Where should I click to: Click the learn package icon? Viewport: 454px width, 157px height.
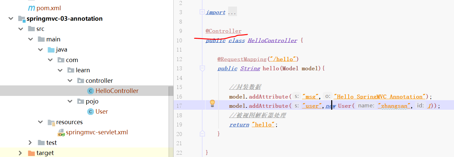click(71, 70)
